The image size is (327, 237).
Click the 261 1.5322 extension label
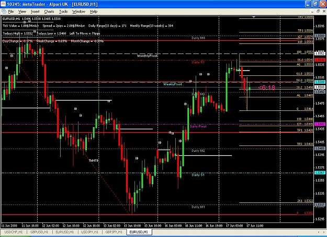(305, 201)
